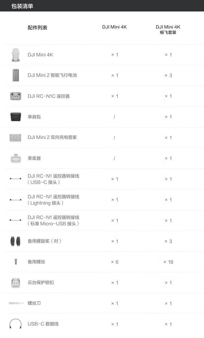The image size is (204, 338).
Task: Click the 包装清单 header title
Action: [x=22, y=6]
